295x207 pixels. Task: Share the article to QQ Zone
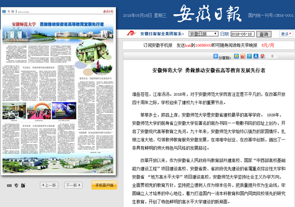[236, 56]
